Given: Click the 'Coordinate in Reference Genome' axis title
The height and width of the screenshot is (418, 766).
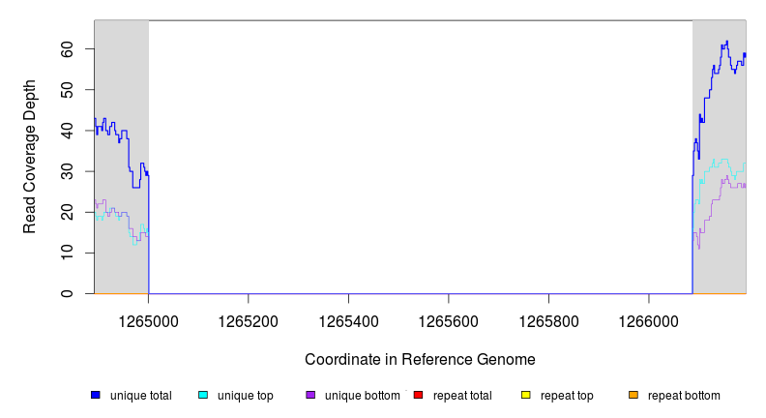Looking at the screenshot, I should (420, 359).
